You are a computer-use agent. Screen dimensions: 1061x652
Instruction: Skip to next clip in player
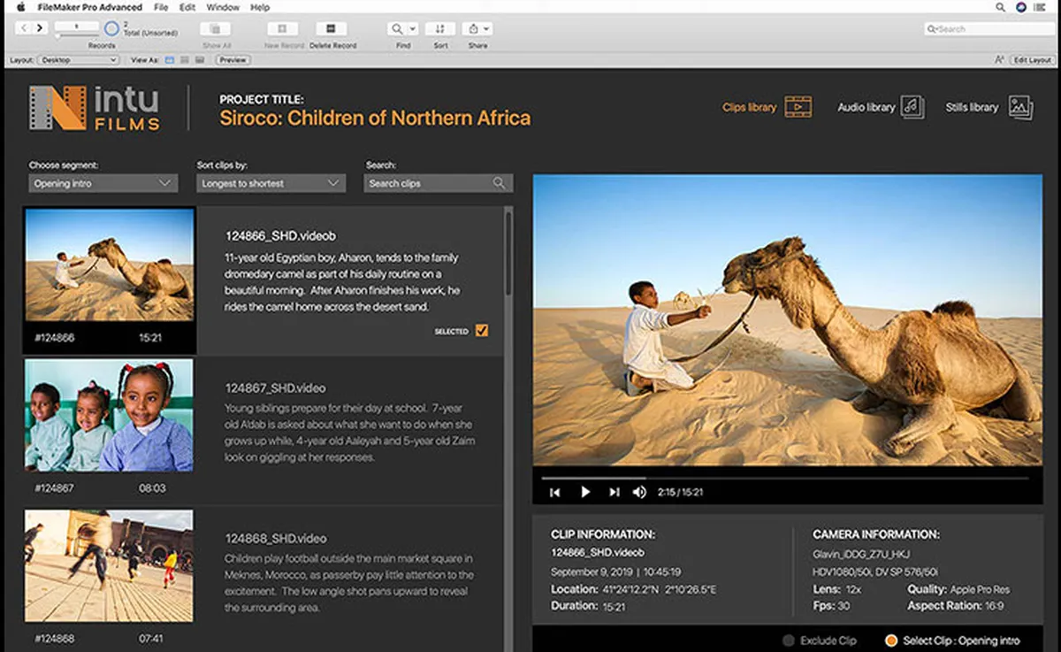pyautogui.click(x=614, y=492)
